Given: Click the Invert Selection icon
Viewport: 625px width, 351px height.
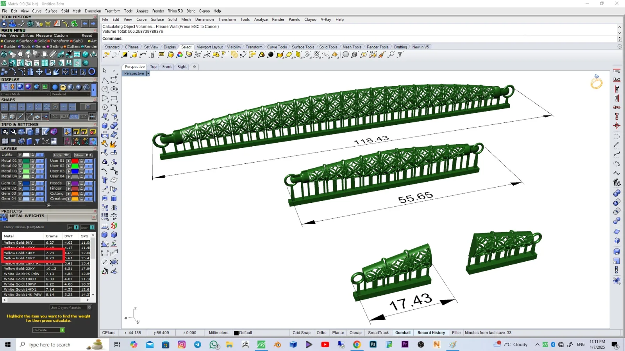Looking at the screenshot, I should [125, 55].
